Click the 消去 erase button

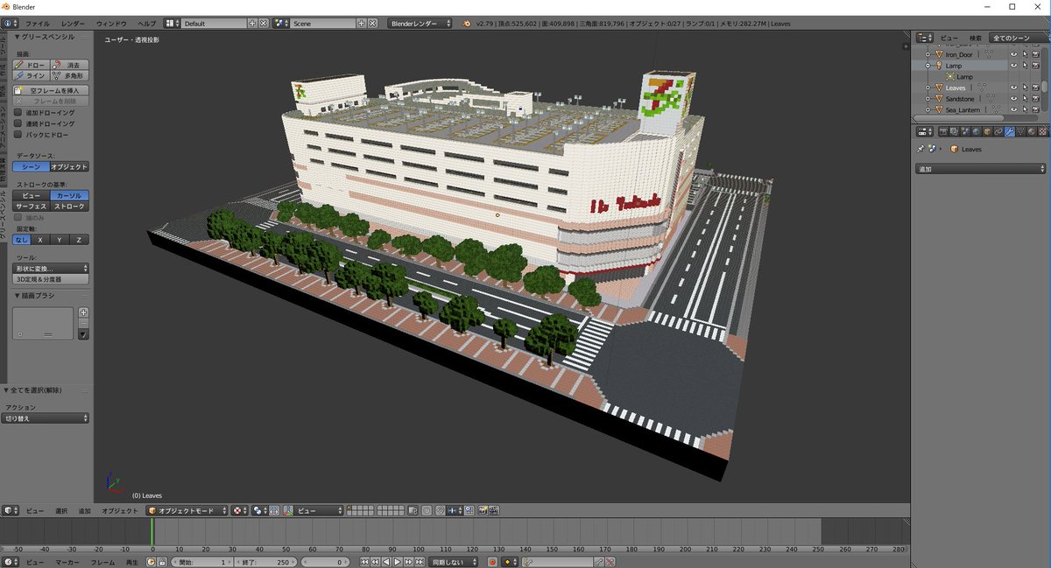pos(69,65)
